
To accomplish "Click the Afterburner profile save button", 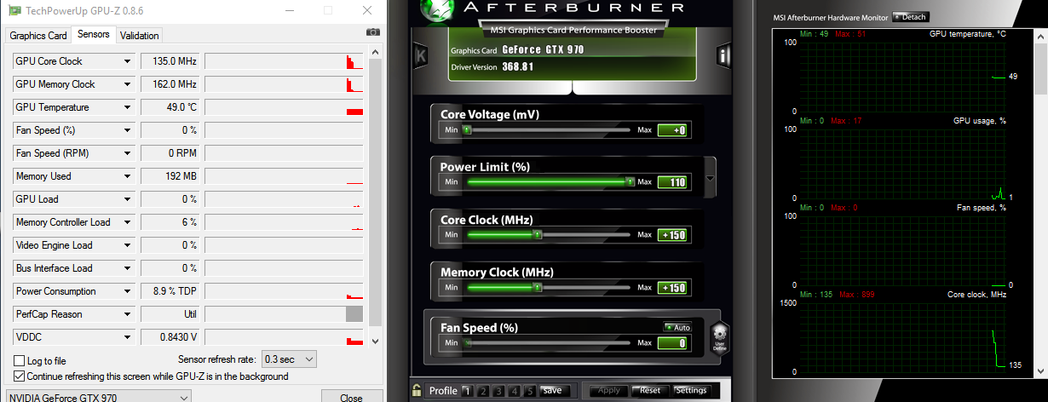I will click(551, 391).
